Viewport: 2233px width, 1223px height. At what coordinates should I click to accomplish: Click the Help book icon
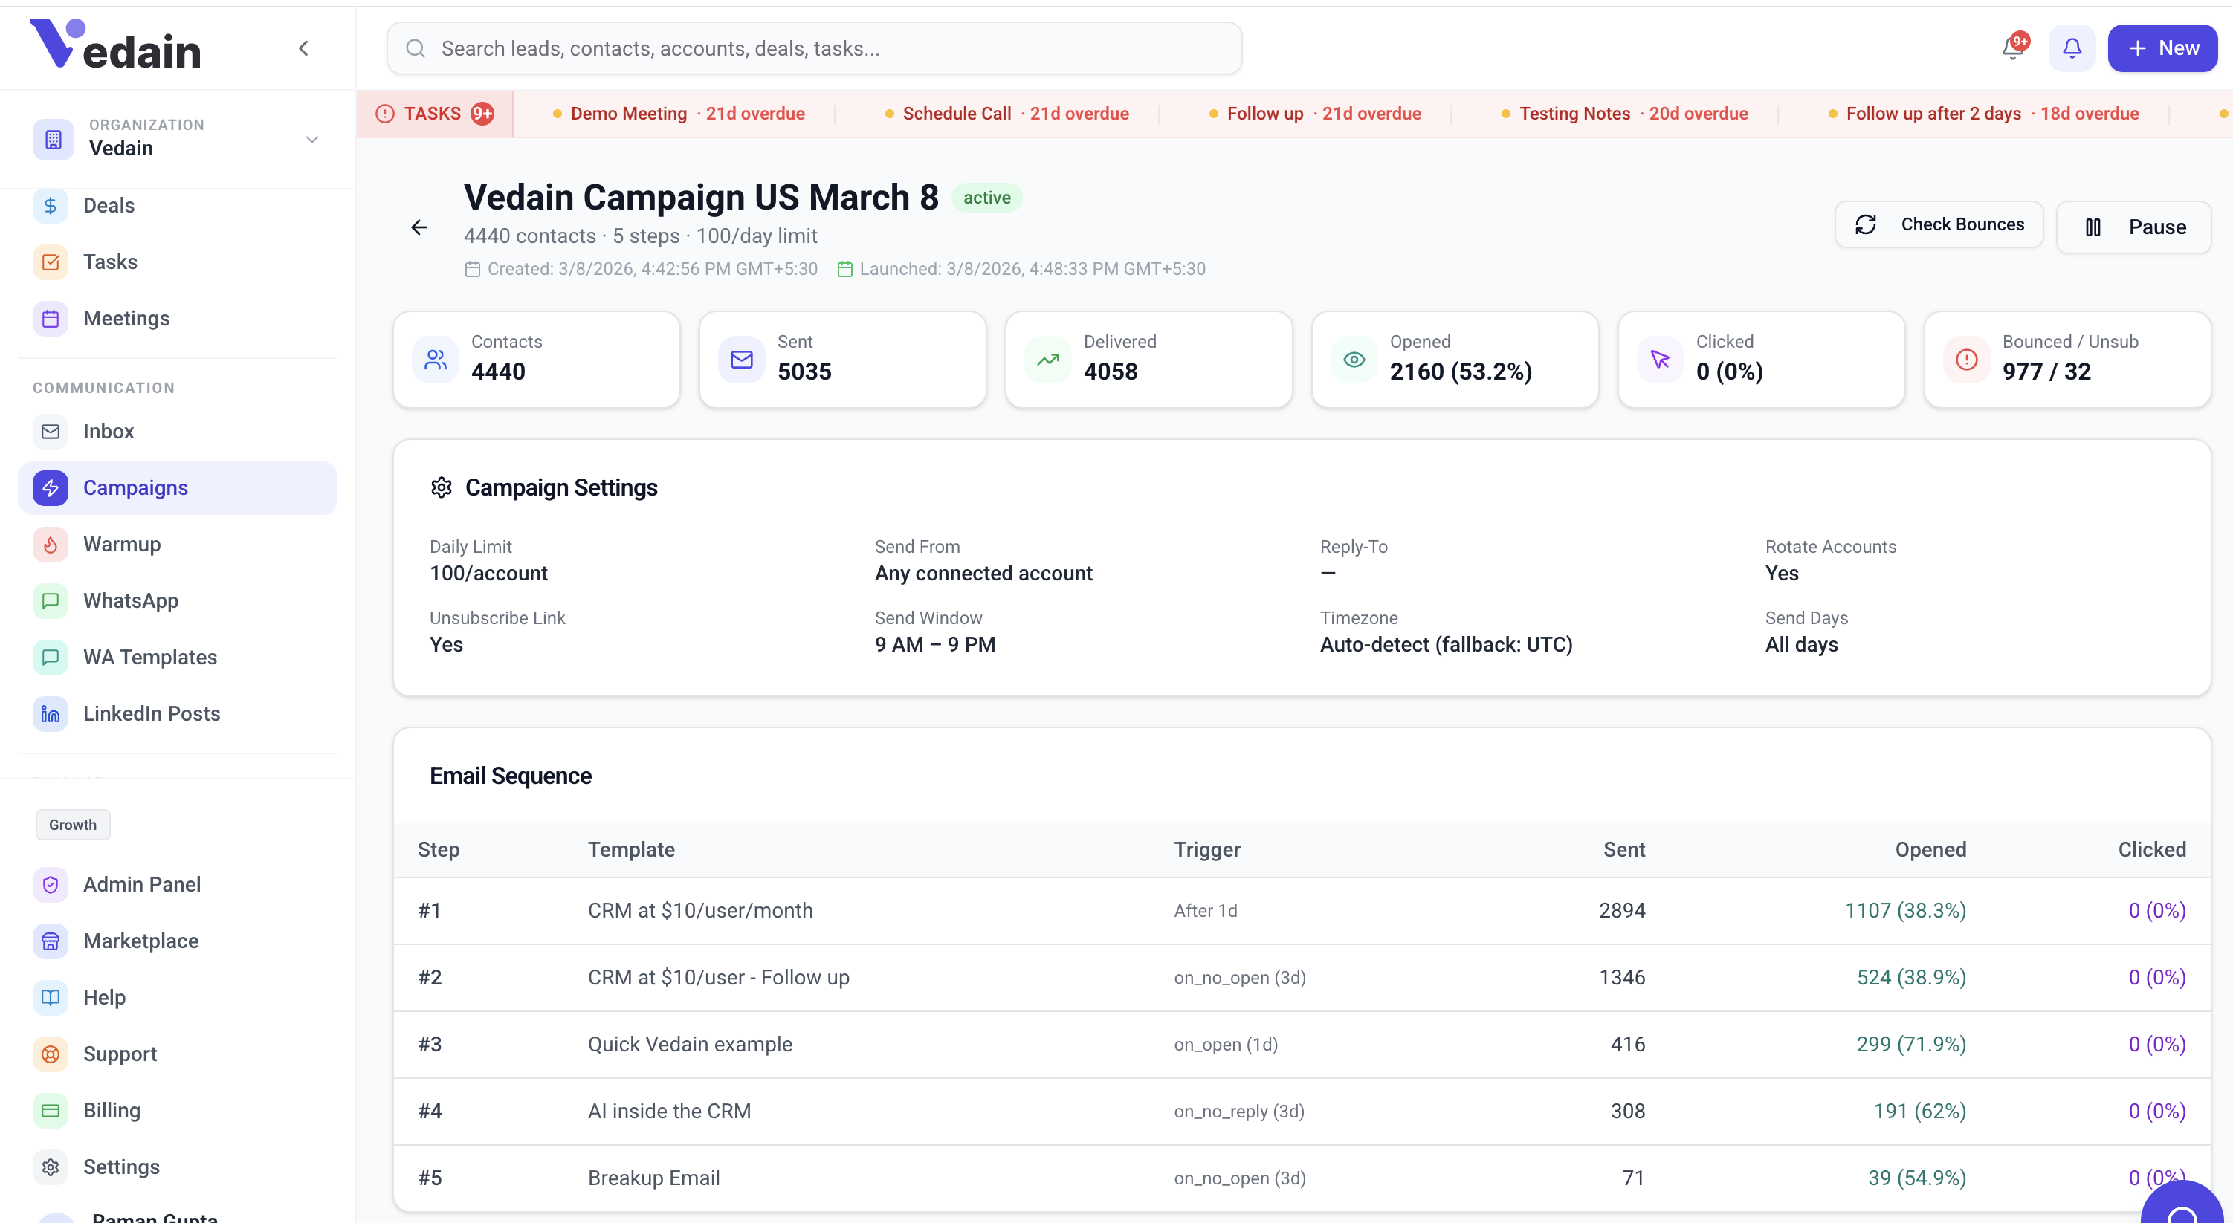[x=51, y=997]
